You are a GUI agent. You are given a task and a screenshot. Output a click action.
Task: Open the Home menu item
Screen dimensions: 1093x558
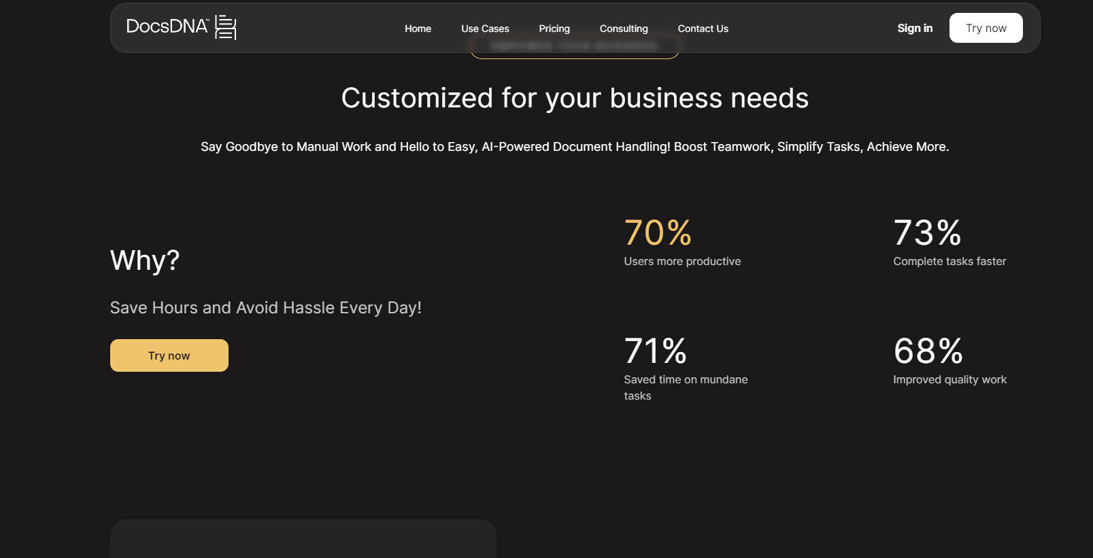click(418, 29)
